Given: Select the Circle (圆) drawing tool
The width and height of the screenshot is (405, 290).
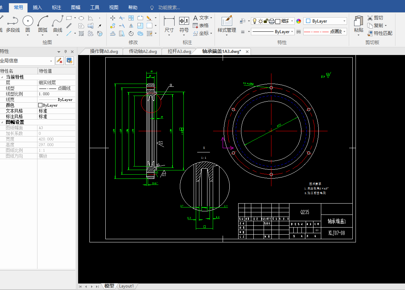Looking at the screenshot, I should tap(28, 22).
